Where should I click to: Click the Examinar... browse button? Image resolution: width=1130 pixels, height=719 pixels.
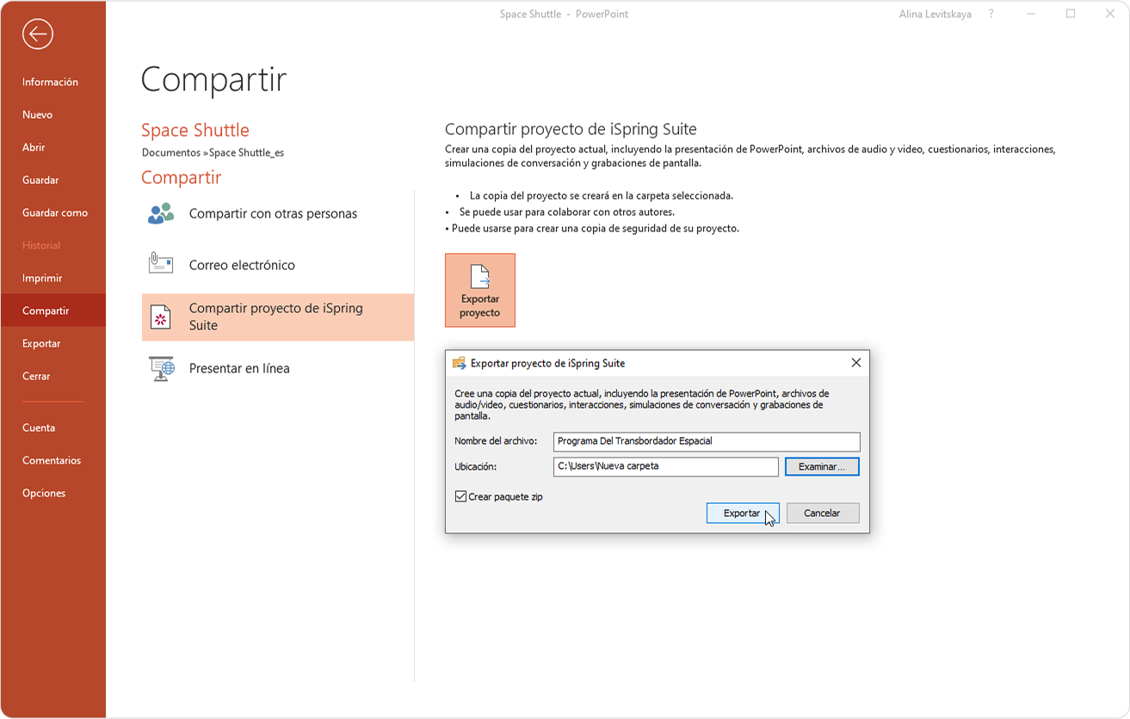(822, 466)
